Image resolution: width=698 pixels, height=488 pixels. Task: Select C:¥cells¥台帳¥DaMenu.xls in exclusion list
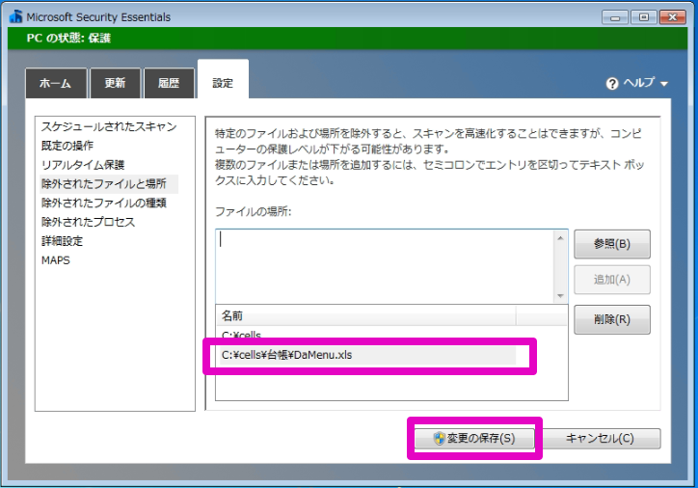[x=367, y=355]
